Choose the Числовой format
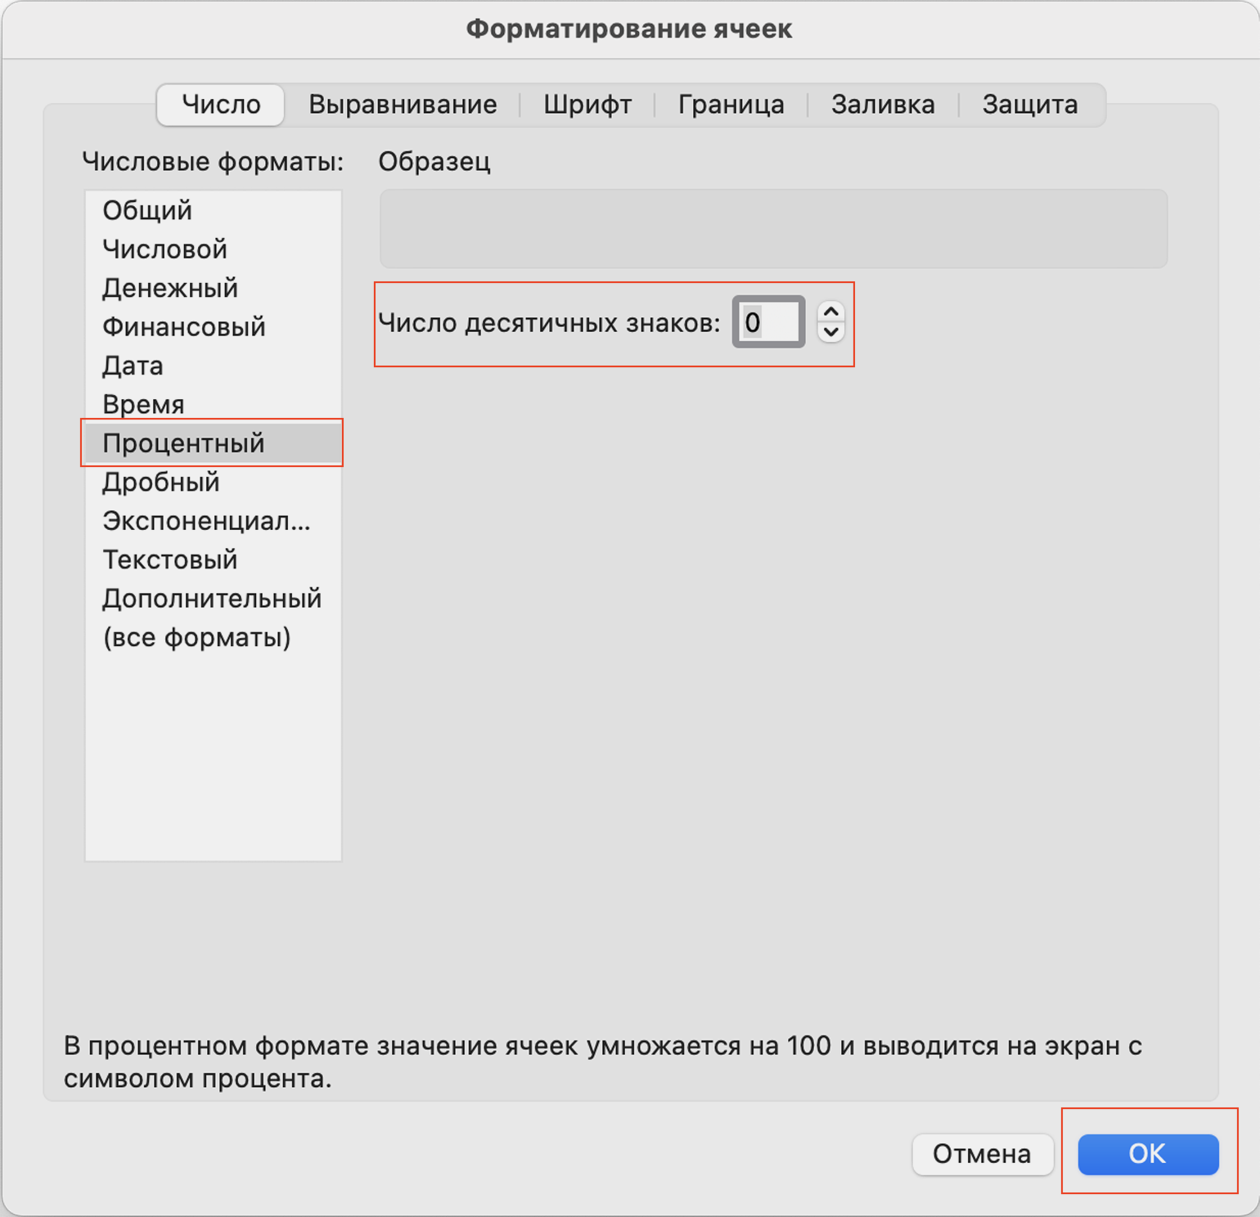Viewport: 1260px width, 1217px height. tap(164, 249)
